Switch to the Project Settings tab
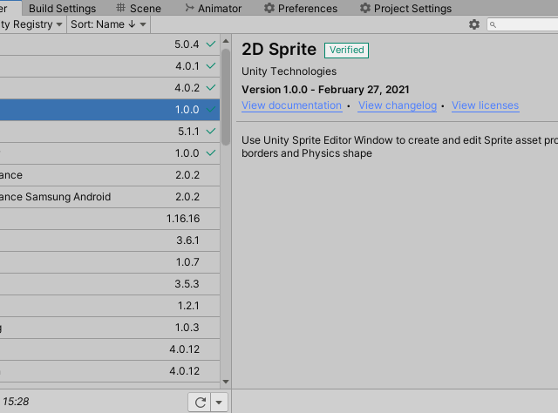This screenshot has height=413, width=558. pyautogui.click(x=406, y=8)
